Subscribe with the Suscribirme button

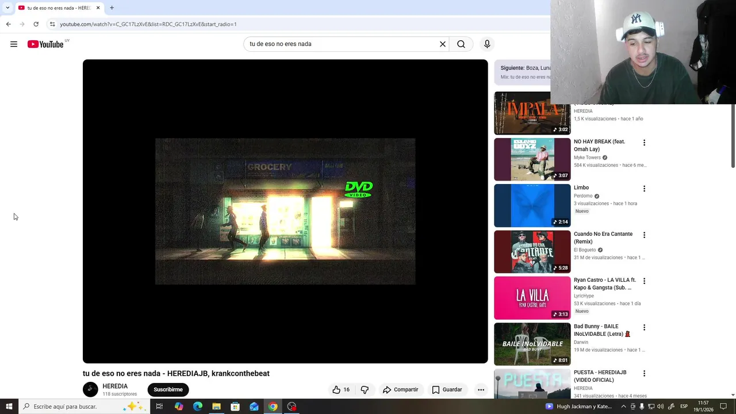coord(168,389)
